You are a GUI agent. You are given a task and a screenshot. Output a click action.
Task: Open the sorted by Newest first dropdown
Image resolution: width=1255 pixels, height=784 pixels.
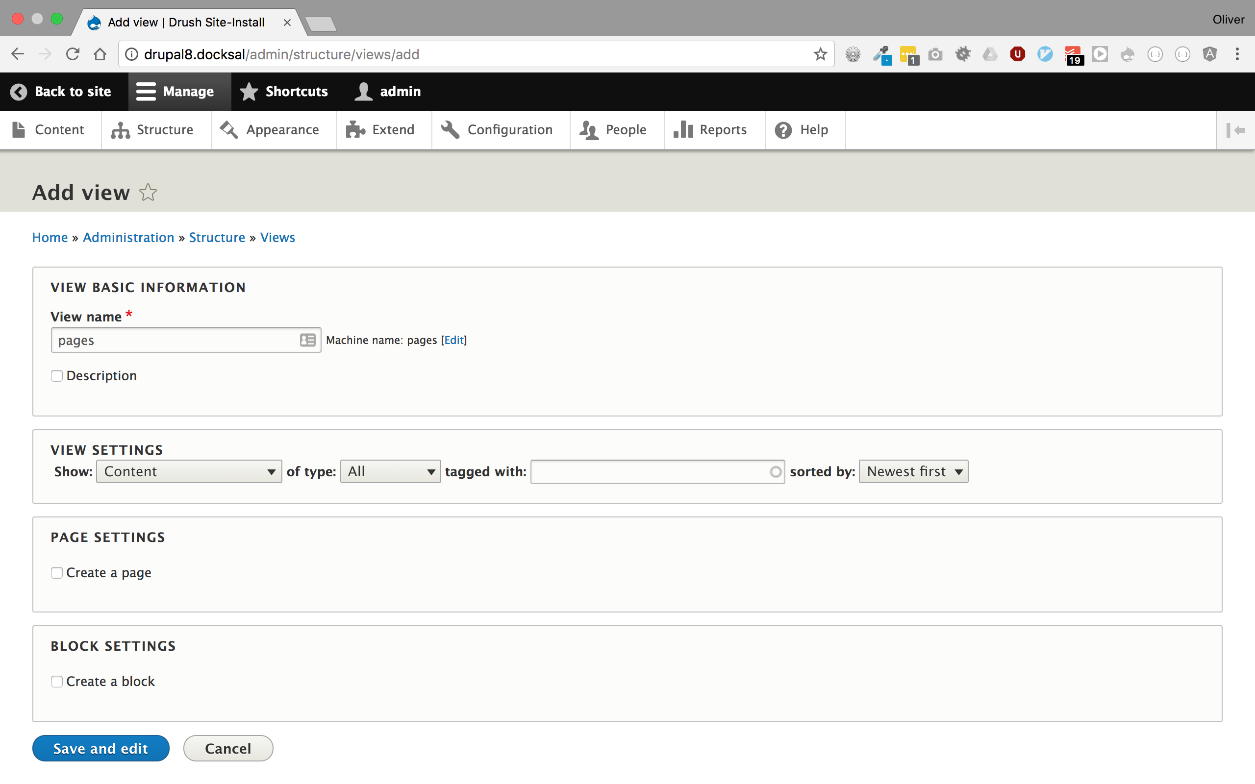913,471
